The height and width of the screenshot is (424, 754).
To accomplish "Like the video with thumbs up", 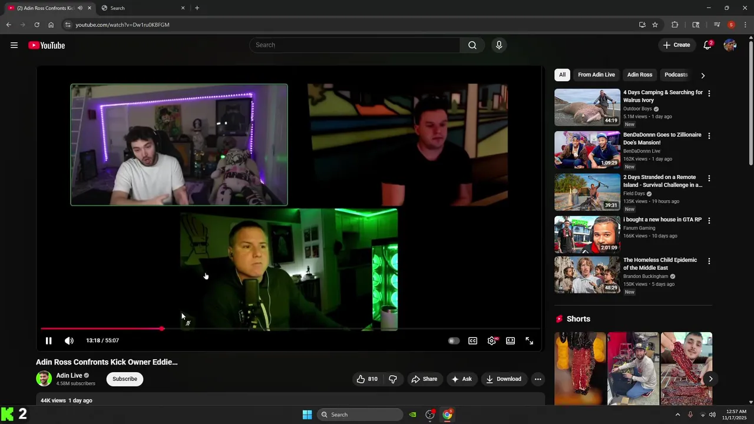I will (x=367, y=379).
